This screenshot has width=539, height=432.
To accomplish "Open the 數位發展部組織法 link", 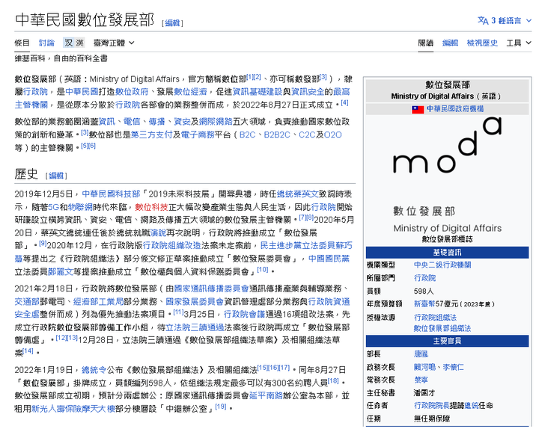I will 442,328.
